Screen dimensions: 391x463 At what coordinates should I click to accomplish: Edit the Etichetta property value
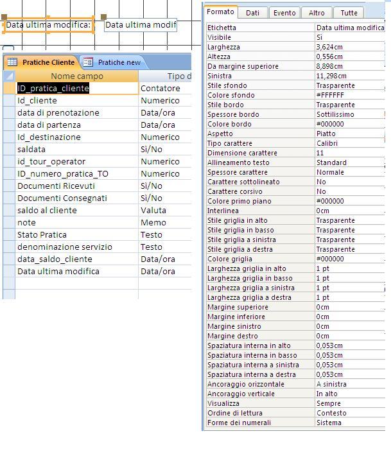pos(350,28)
